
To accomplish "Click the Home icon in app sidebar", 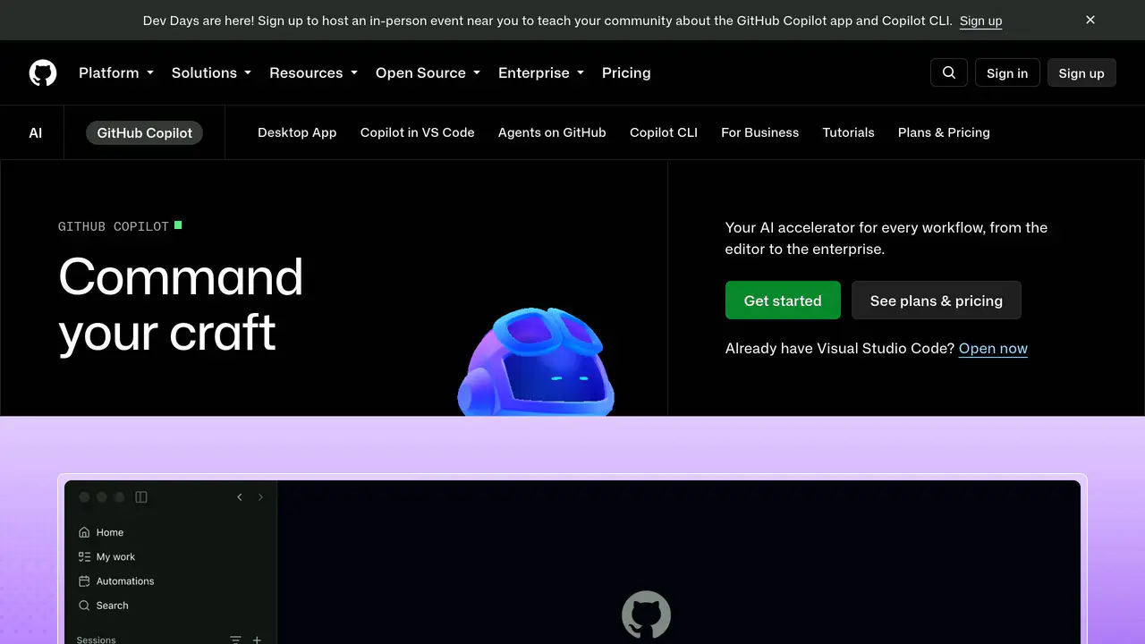I will 84,532.
